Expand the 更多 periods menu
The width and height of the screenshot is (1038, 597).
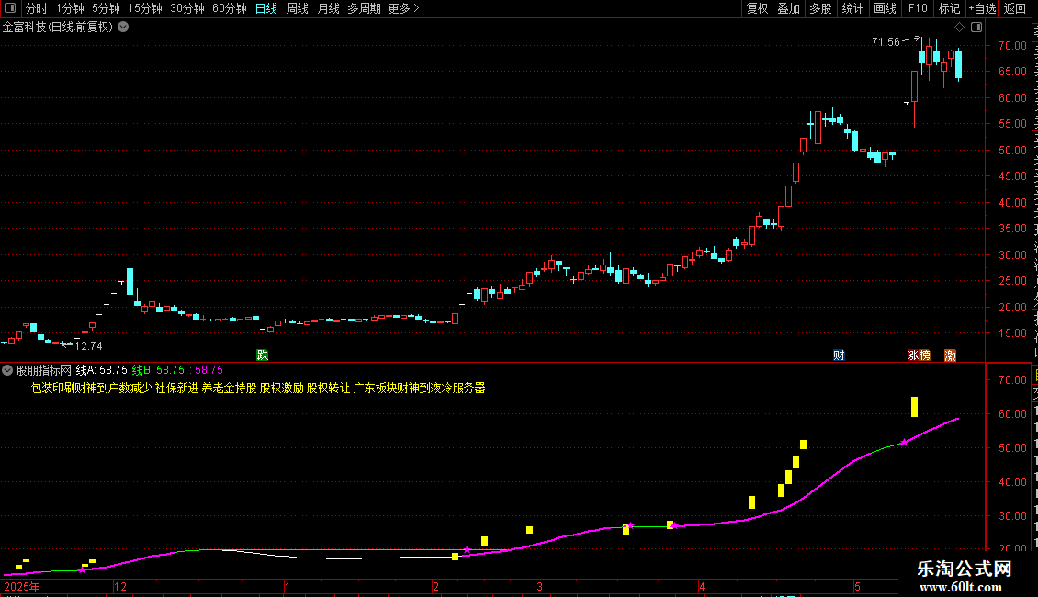point(403,8)
